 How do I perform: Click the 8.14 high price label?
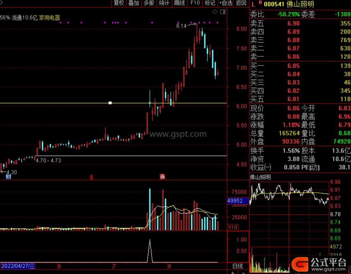181,26
